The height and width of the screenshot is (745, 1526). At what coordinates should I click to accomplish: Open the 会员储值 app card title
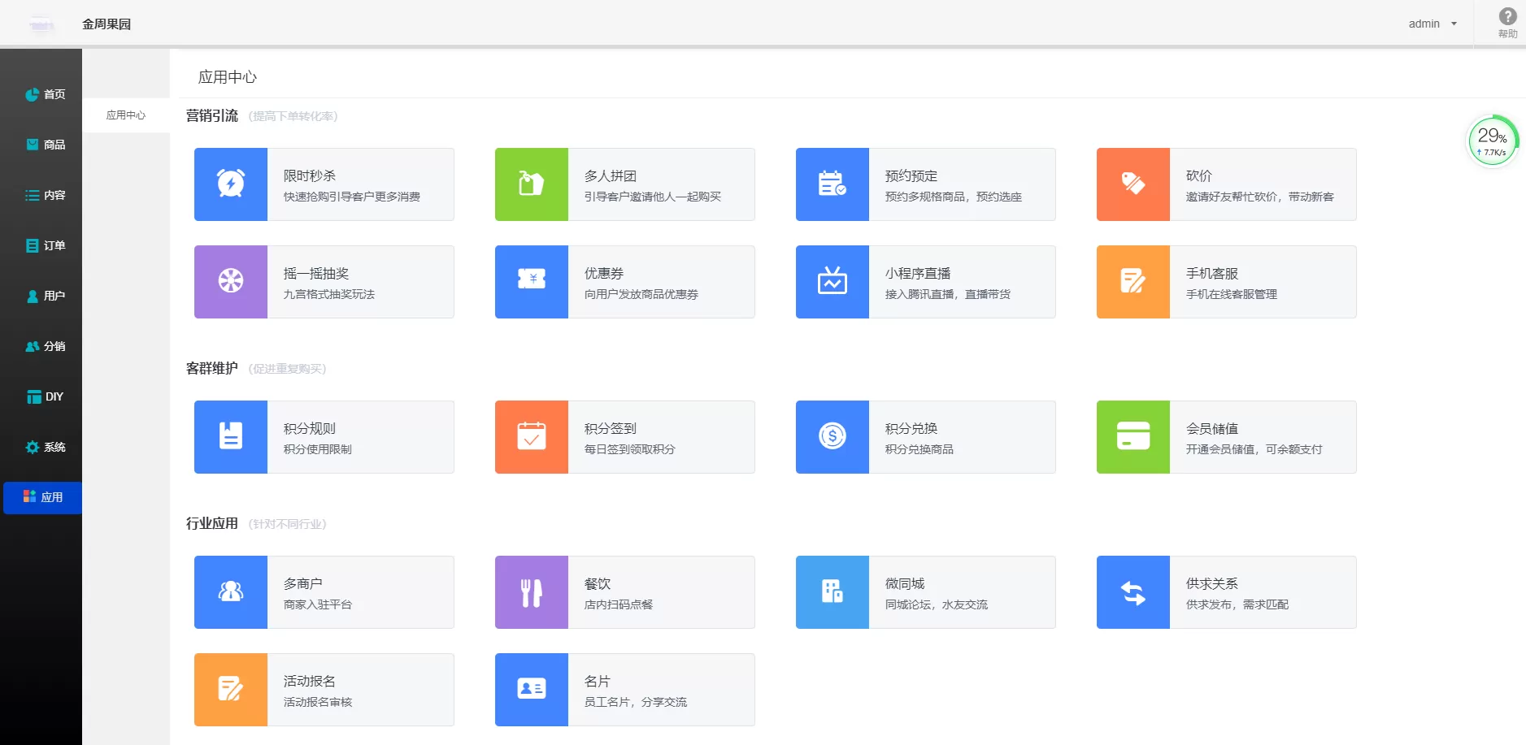click(x=1211, y=428)
